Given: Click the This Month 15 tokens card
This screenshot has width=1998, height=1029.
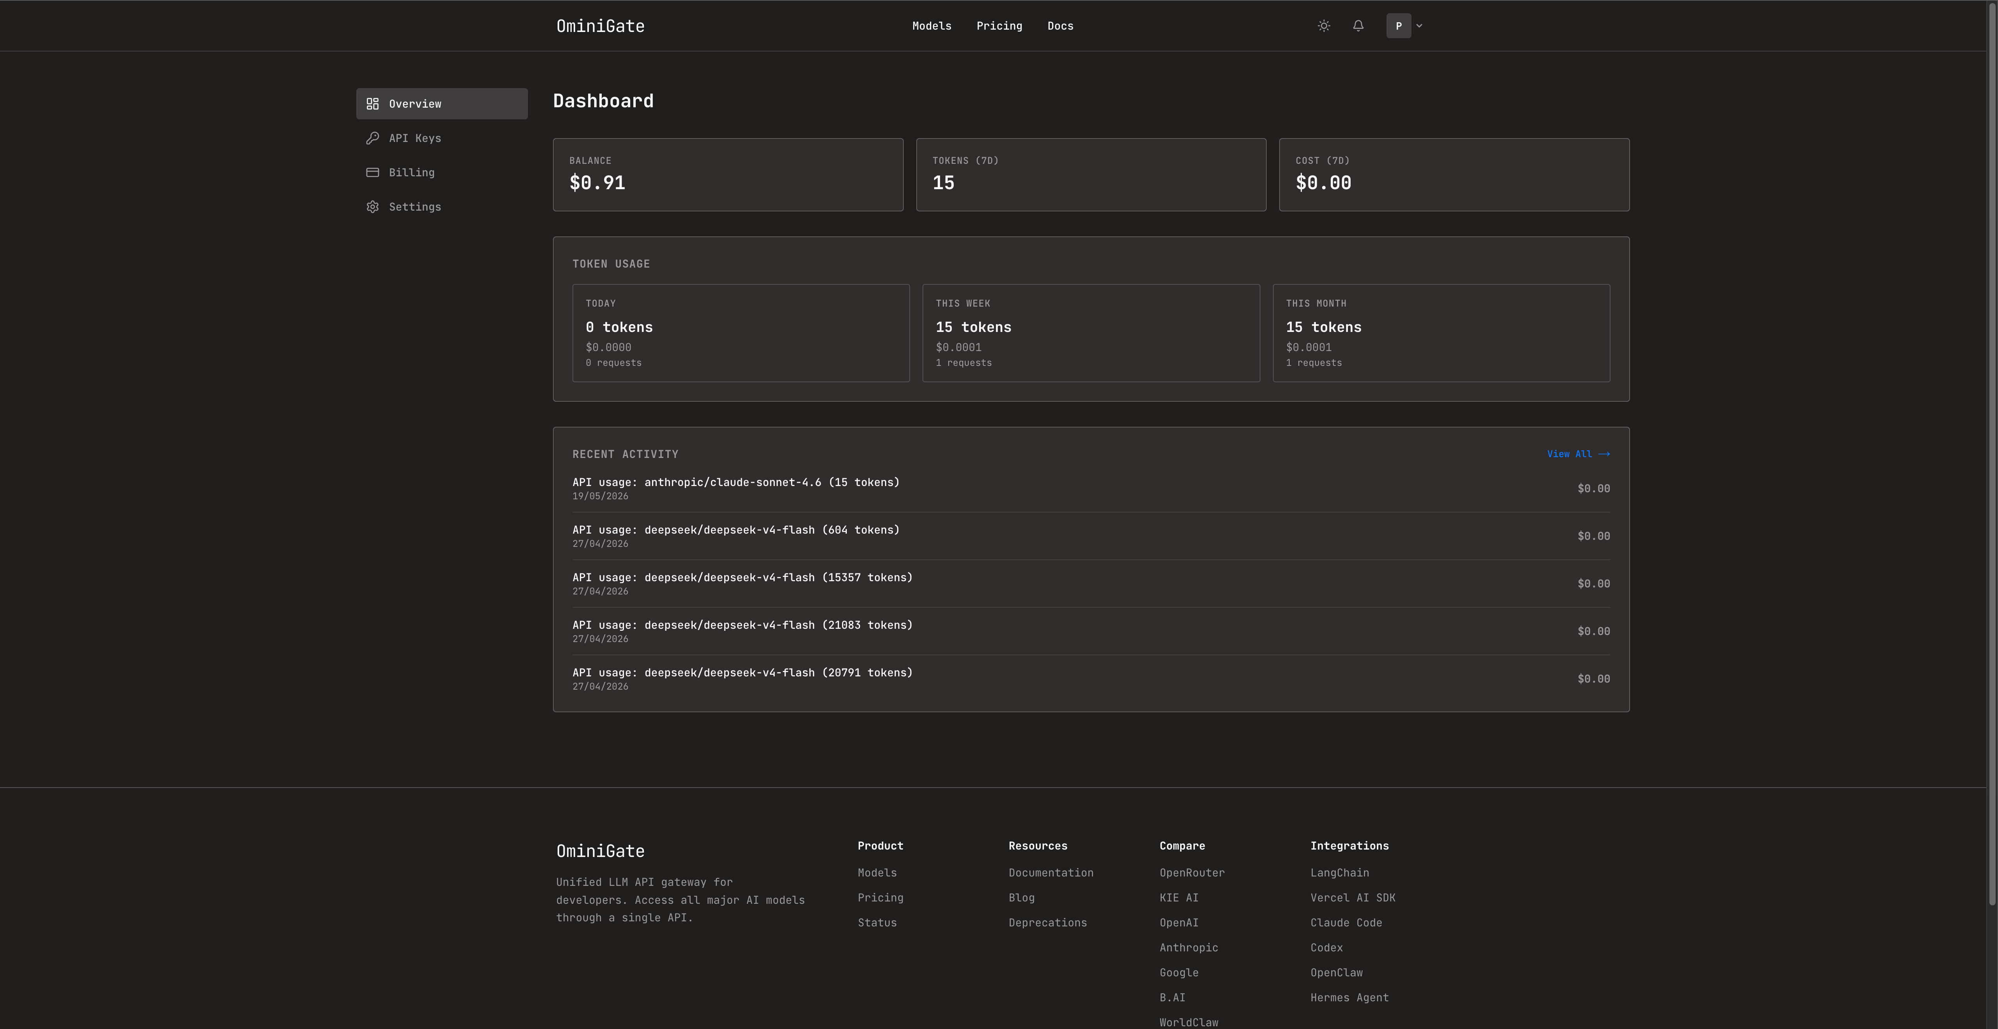Looking at the screenshot, I should tap(1441, 333).
